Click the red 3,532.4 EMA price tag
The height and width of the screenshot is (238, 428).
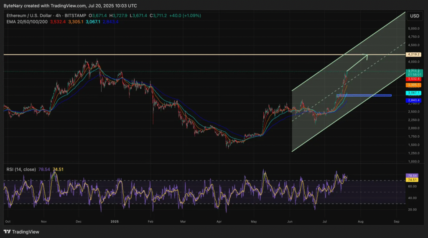click(x=413, y=78)
